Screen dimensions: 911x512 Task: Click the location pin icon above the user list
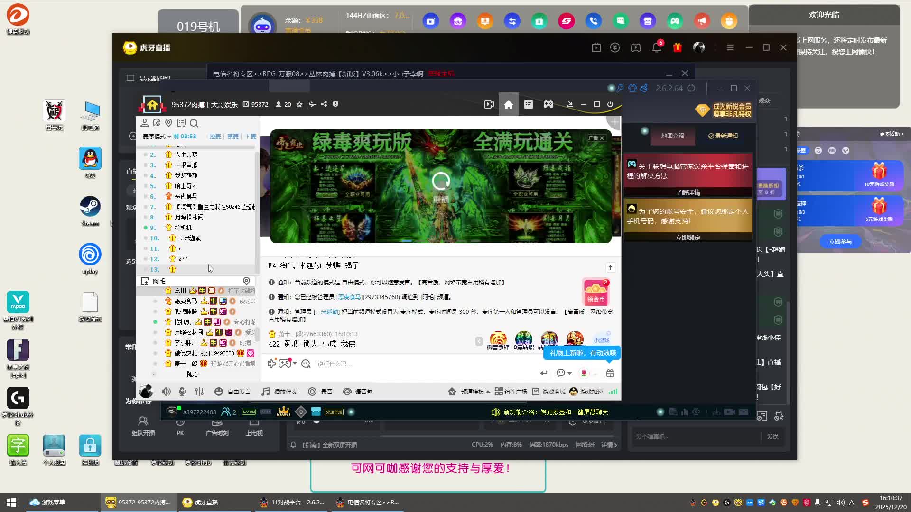point(168,123)
